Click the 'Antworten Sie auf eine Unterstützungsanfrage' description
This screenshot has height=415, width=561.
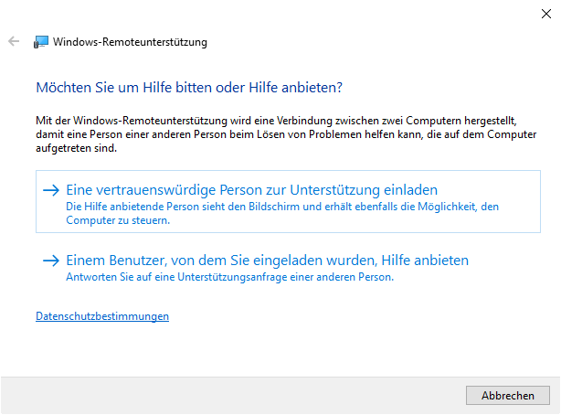230,278
